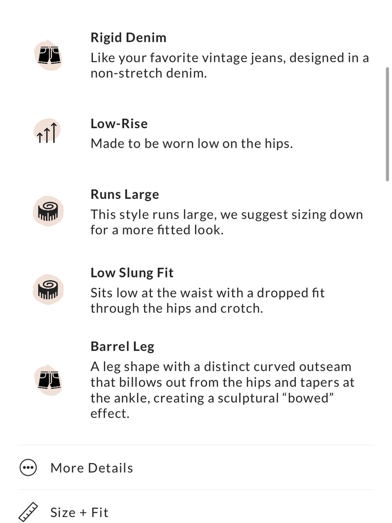The image size is (392, 523).
Task: Click the vertical scrollbar thumb
Action: tap(387, 124)
